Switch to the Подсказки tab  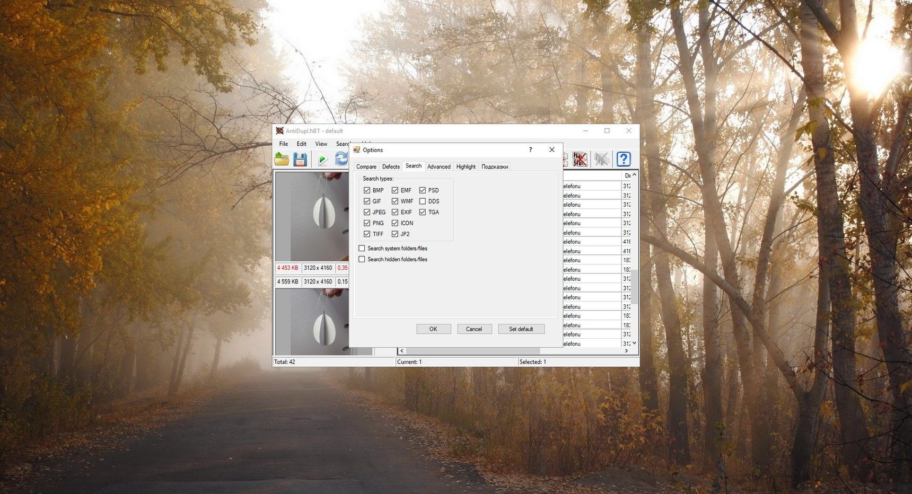(495, 166)
